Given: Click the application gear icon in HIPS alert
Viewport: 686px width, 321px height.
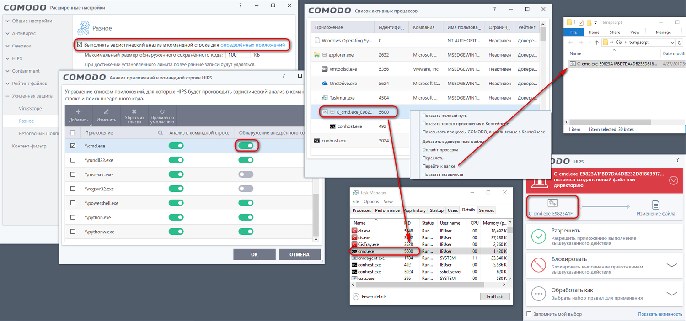Looking at the screenshot, I should coord(552,204).
